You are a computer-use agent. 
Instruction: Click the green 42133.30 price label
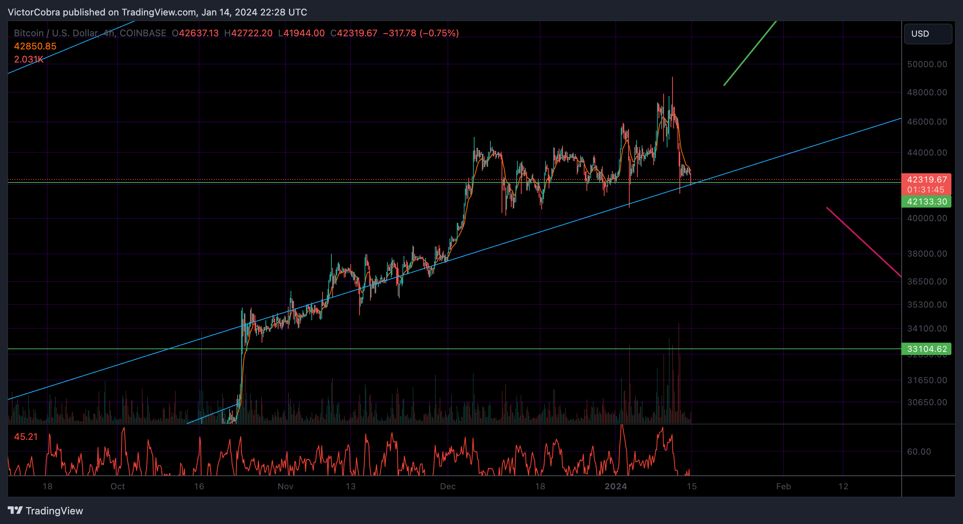[x=926, y=201]
